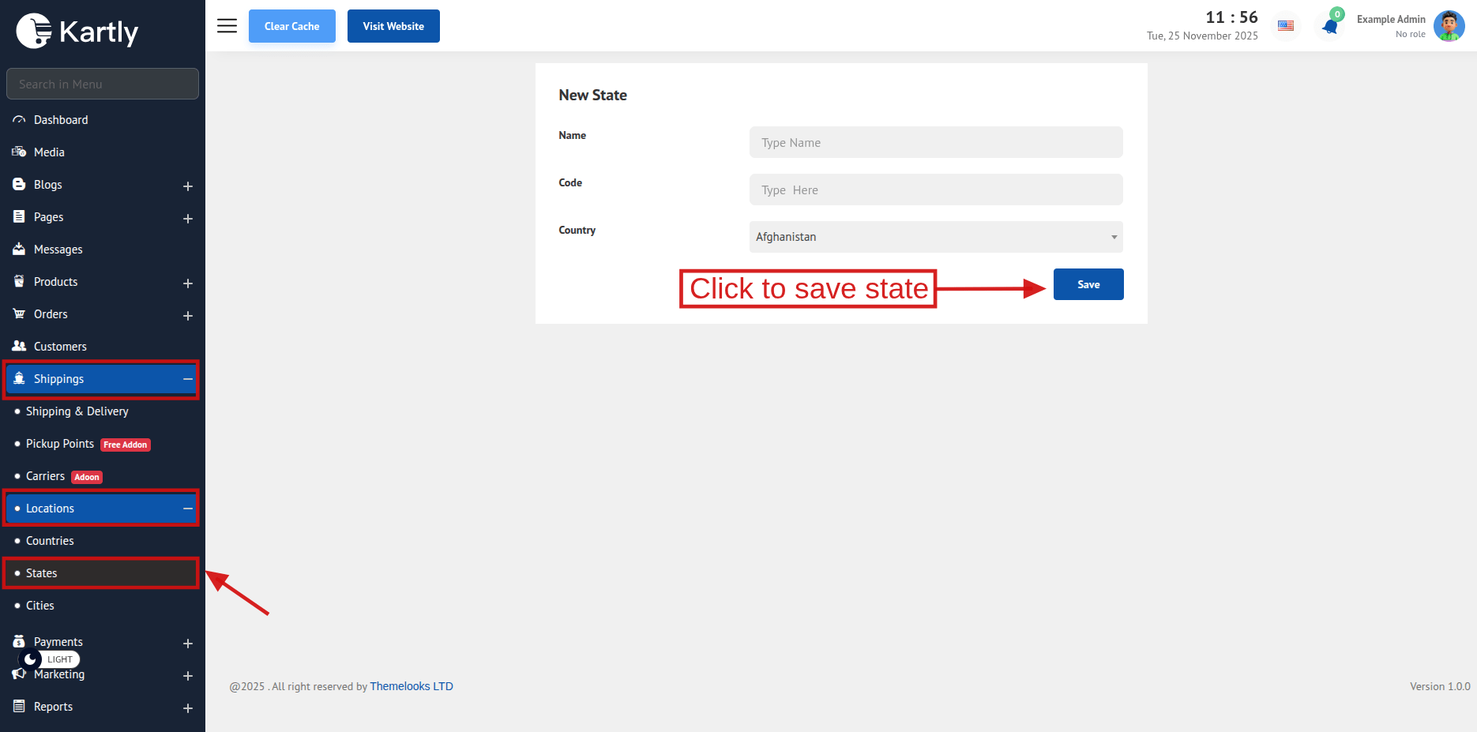Click the US flag language icon

pos(1286,26)
